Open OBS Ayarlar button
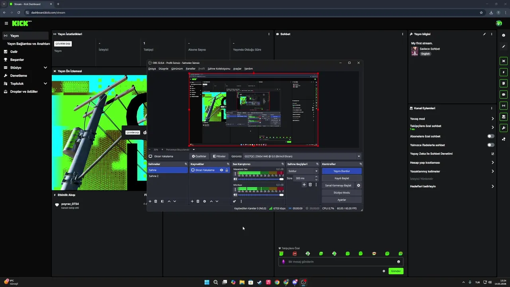The height and width of the screenshot is (287, 510). point(341,200)
